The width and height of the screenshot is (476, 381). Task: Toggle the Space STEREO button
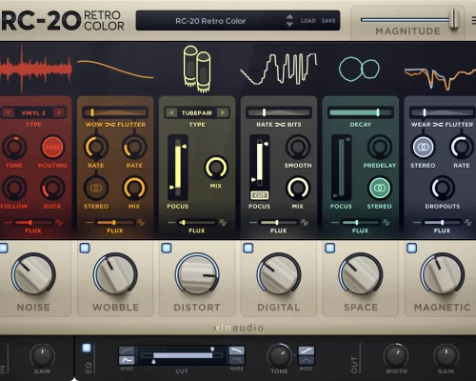click(380, 188)
